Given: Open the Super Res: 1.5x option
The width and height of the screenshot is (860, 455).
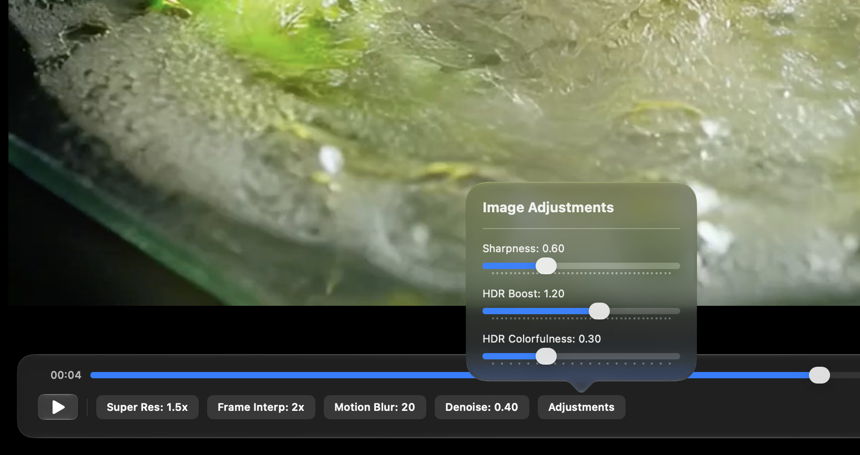Looking at the screenshot, I should click(147, 407).
